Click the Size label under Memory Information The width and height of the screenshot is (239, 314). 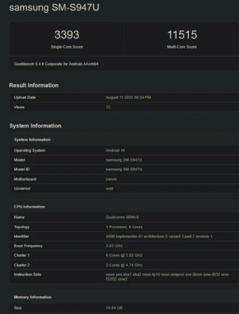(18, 308)
